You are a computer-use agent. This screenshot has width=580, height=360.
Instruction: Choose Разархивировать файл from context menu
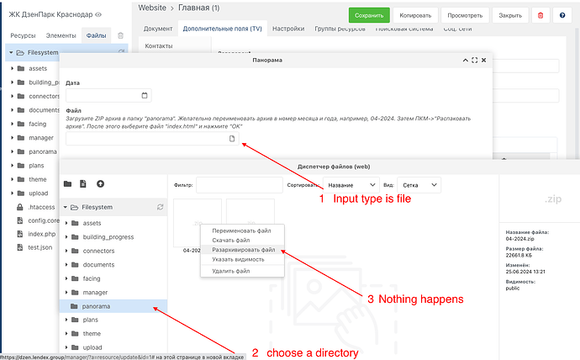click(242, 250)
